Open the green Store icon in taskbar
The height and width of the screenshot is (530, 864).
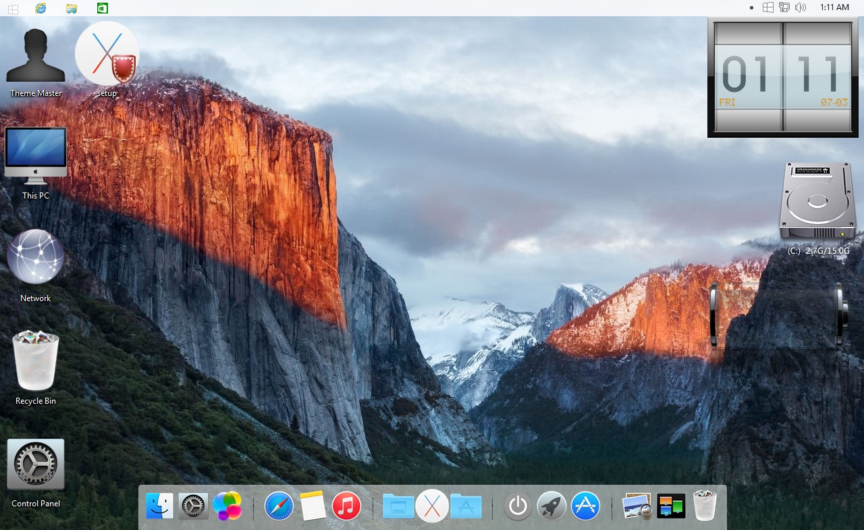coord(103,8)
